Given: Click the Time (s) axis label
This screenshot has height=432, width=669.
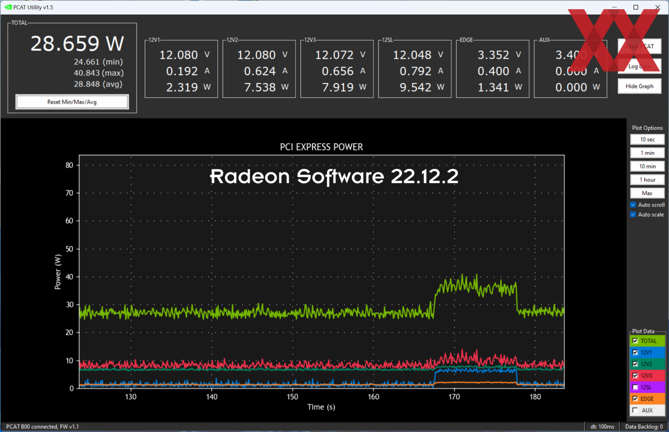Looking at the screenshot, I should [321, 407].
